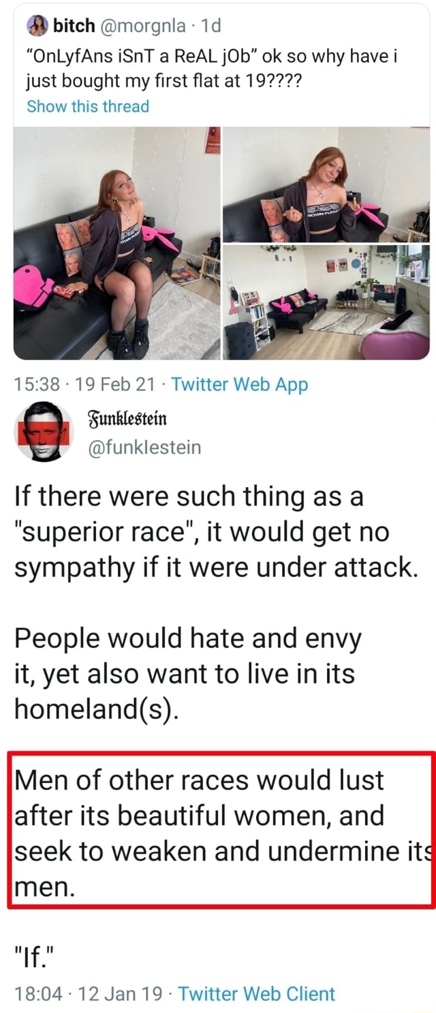The height and width of the screenshot is (1013, 436).
Task: Open the top right selfie photo
Action: pyautogui.click(x=327, y=184)
